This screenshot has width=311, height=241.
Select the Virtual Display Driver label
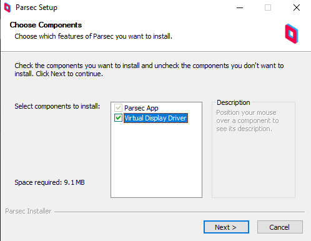pyautogui.click(x=155, y=118)
